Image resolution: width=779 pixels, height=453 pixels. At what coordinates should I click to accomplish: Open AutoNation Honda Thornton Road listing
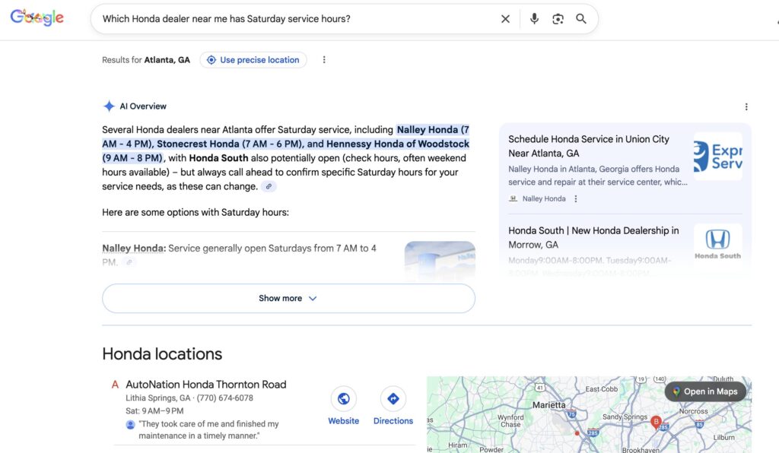click(x=206, y=384)
